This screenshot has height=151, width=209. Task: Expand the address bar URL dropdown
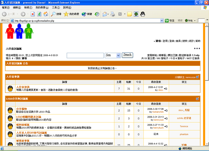point(162,21)
